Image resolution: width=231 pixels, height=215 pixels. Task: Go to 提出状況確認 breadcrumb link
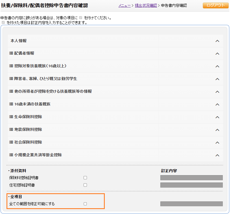[146, 5]
